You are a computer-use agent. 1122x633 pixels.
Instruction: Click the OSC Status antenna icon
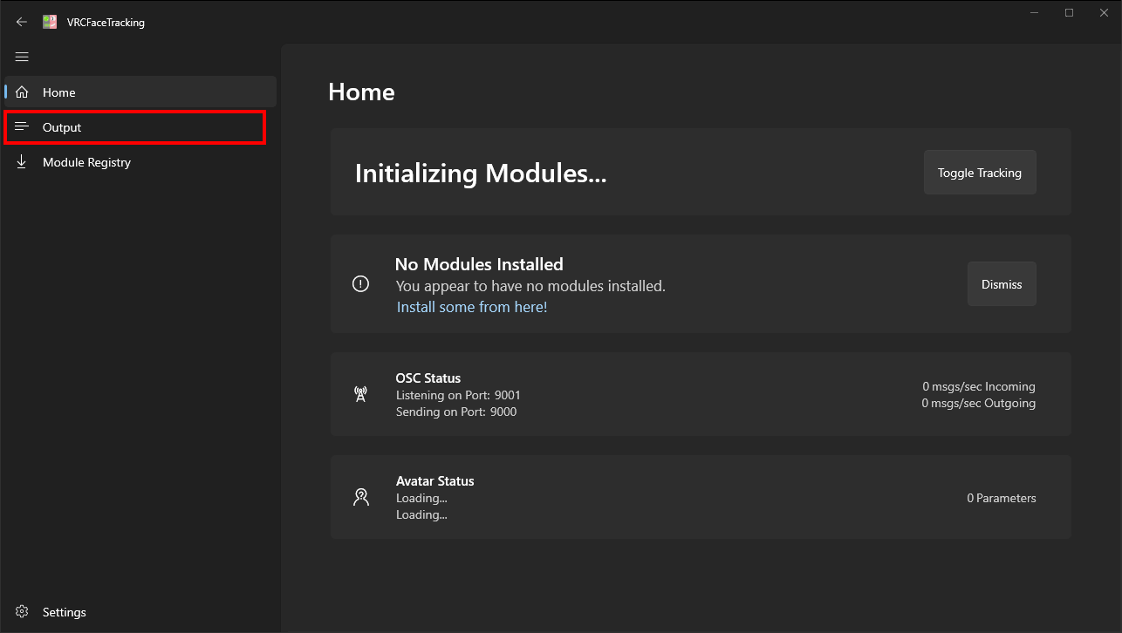360,394
